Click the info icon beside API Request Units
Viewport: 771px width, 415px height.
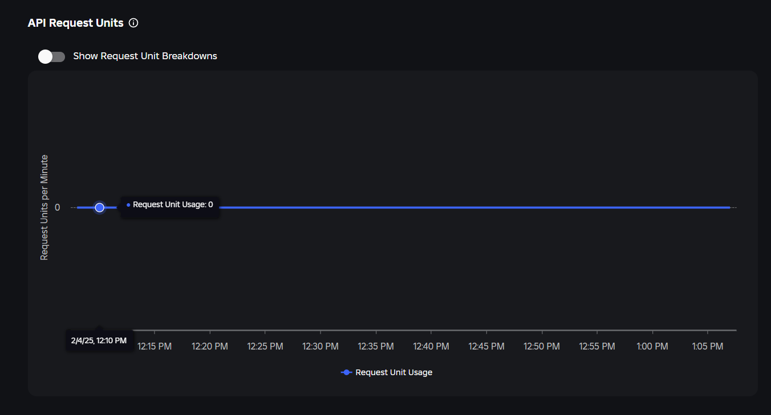click(133, 23)
